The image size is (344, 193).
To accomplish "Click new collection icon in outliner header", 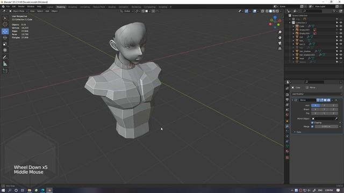I will pos(340,11).
